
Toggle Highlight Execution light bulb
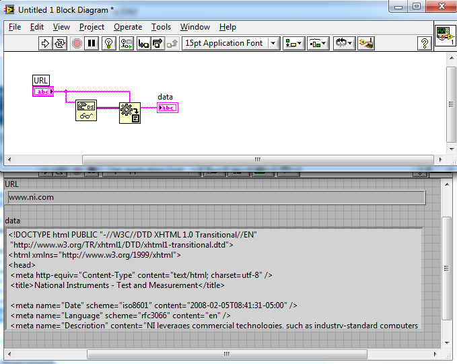109,44
